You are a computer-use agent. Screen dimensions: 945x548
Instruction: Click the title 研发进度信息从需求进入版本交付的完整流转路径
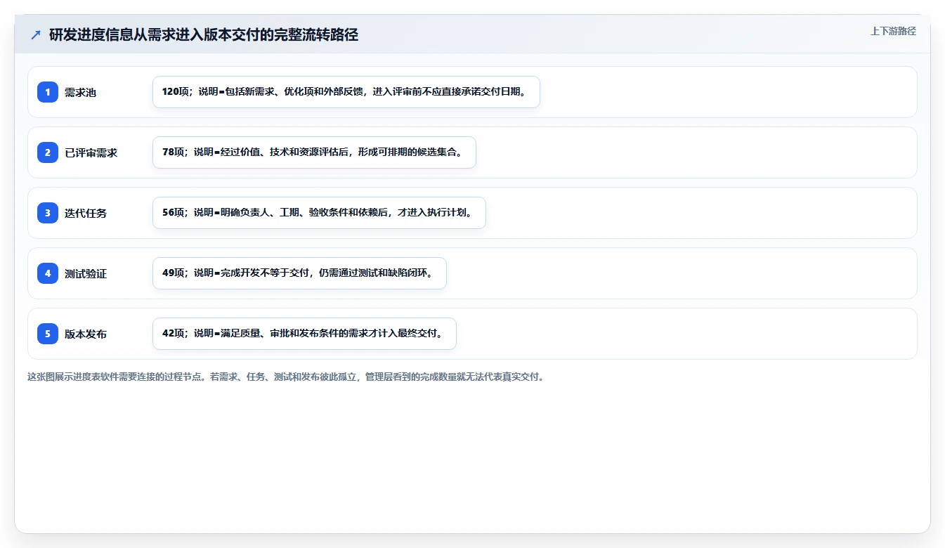[204, 35]
